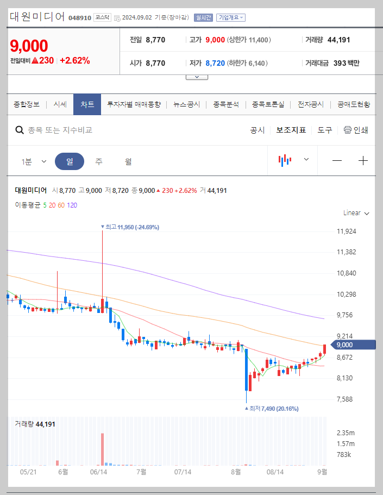
Task: Open the 도구 (tools) menu
Action: [324, 130]
